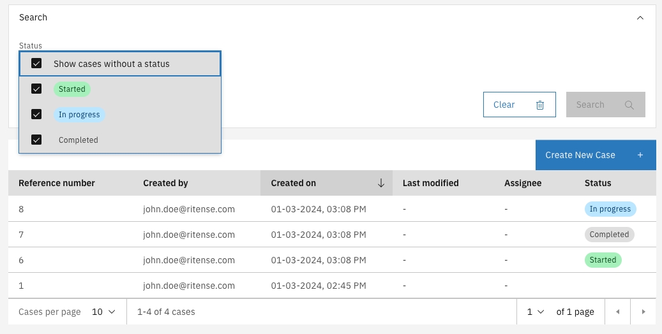Uncheck Show cases without a status
662x334 pixels.
pos(36,64)
